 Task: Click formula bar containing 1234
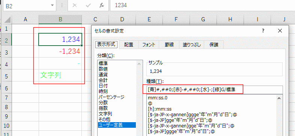click(202, 6)
